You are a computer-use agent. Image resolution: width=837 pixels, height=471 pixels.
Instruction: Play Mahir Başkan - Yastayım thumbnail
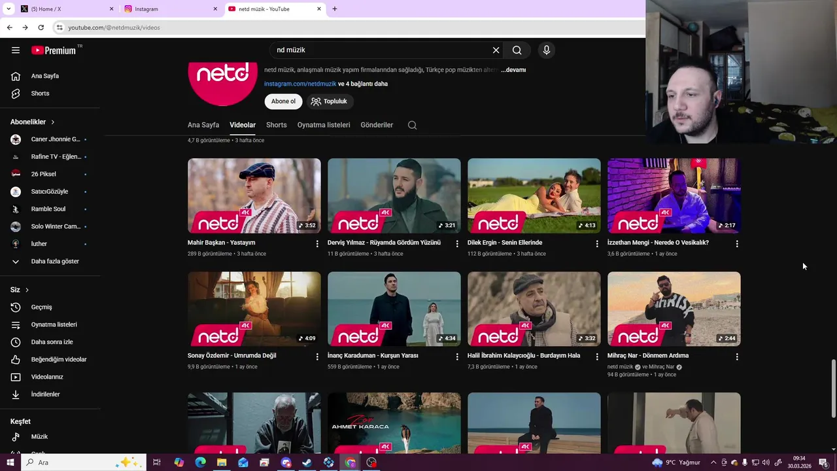[254, 196]
